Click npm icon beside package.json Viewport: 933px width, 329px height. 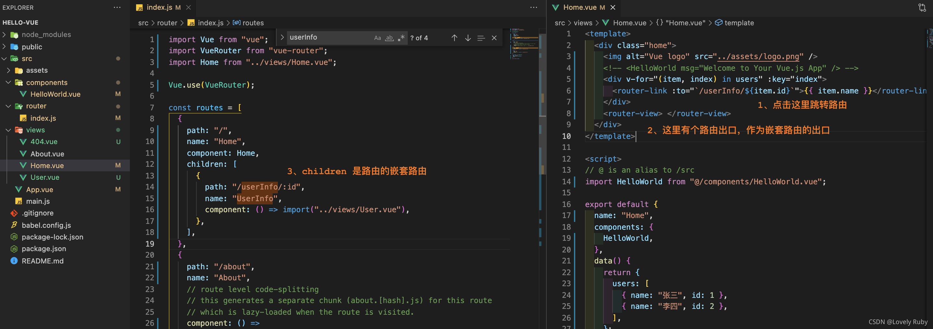click(14, 249)
